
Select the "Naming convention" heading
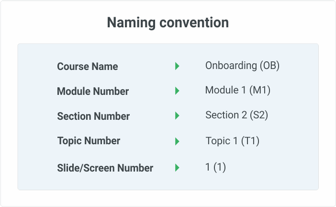pyautogui.click(x=168, y=23)
